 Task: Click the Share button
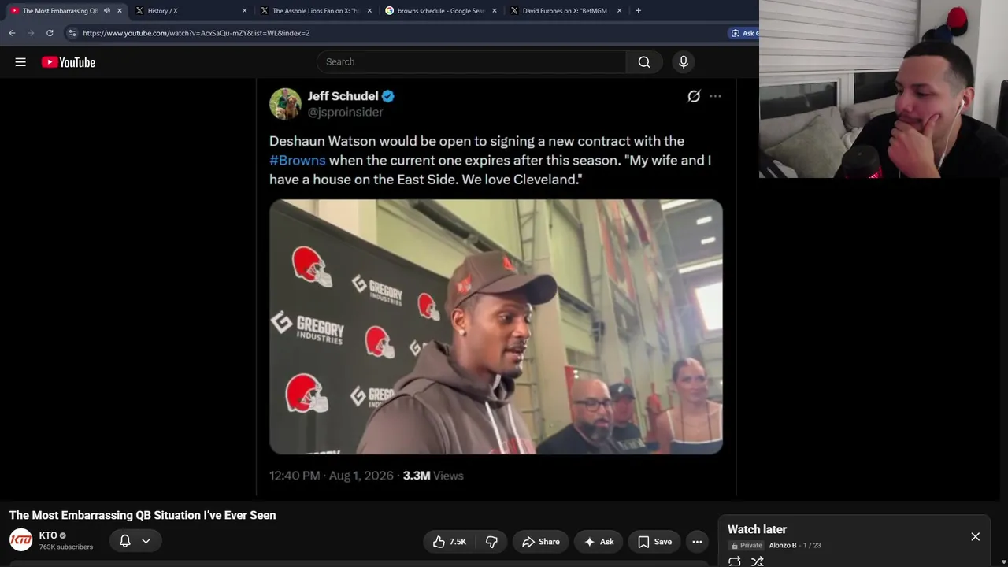pyautogui.click(x=540, y=541)
